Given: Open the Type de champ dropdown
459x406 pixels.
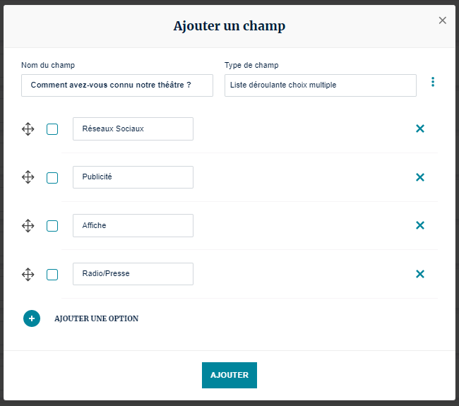Looking at the screenshot, I should [x=320, y=85].
